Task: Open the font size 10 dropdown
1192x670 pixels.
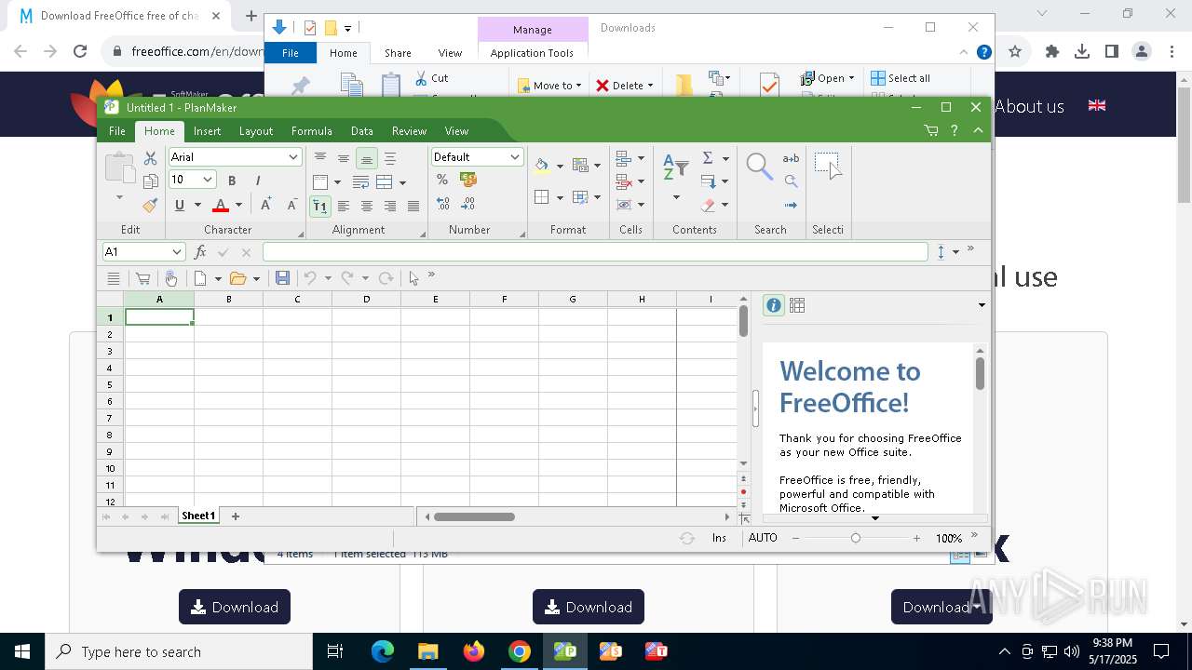Action: click(x=208, y=180)
